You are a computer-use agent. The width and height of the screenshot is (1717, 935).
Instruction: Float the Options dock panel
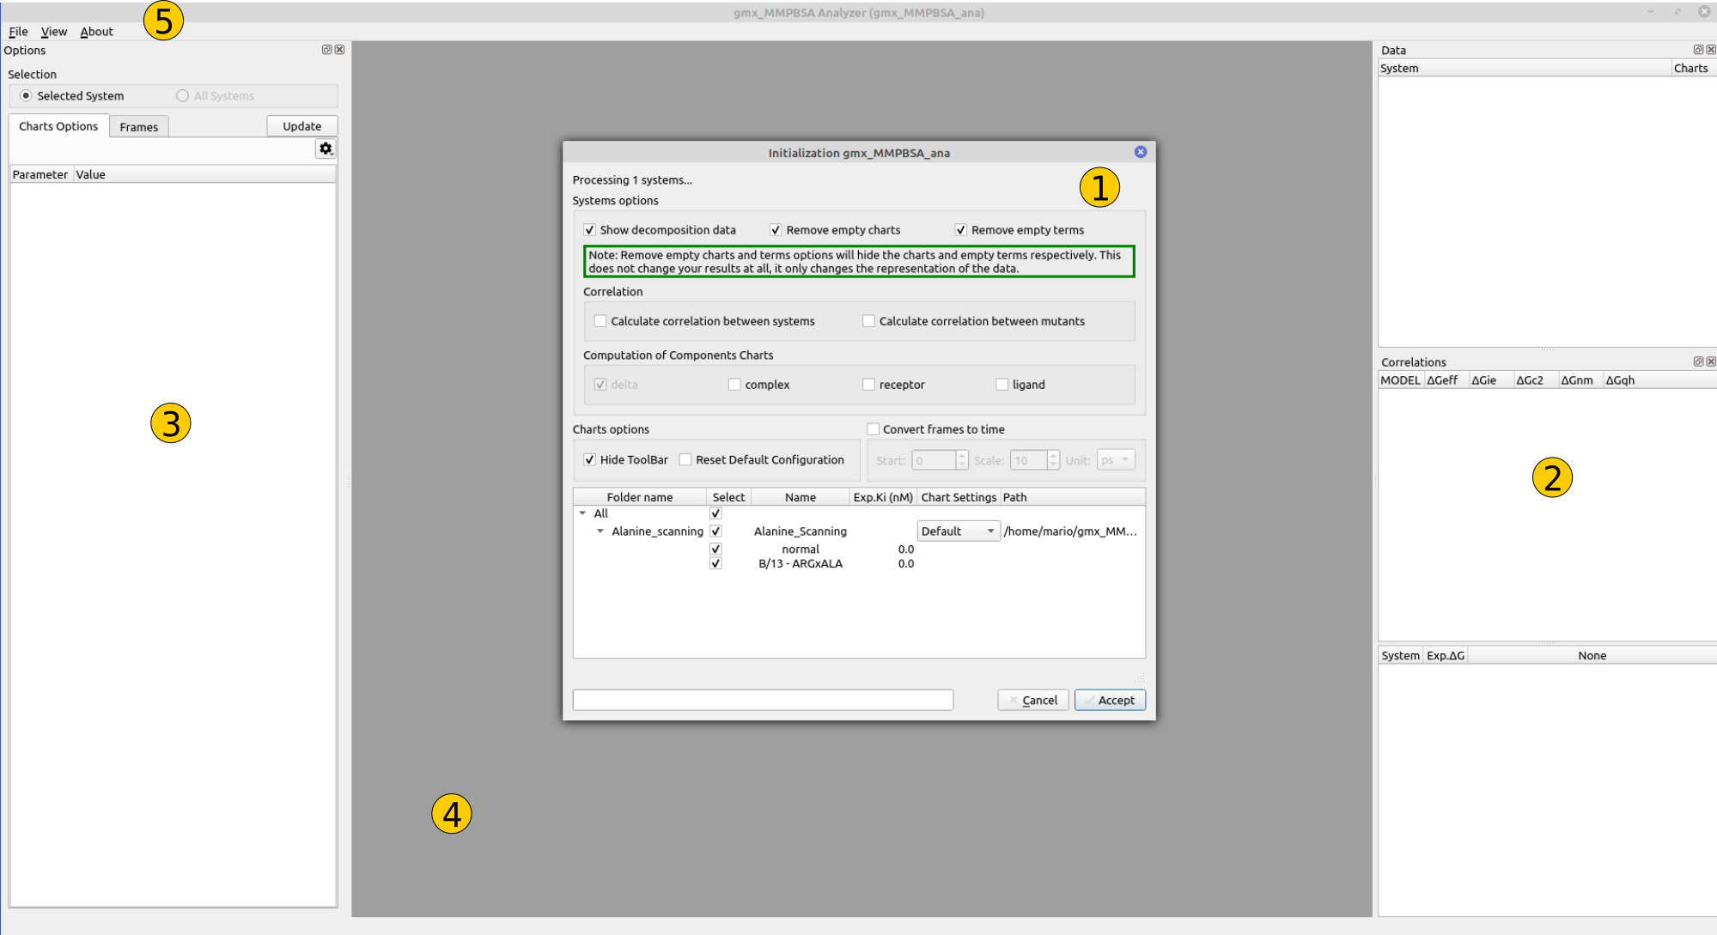pos(326,50)
